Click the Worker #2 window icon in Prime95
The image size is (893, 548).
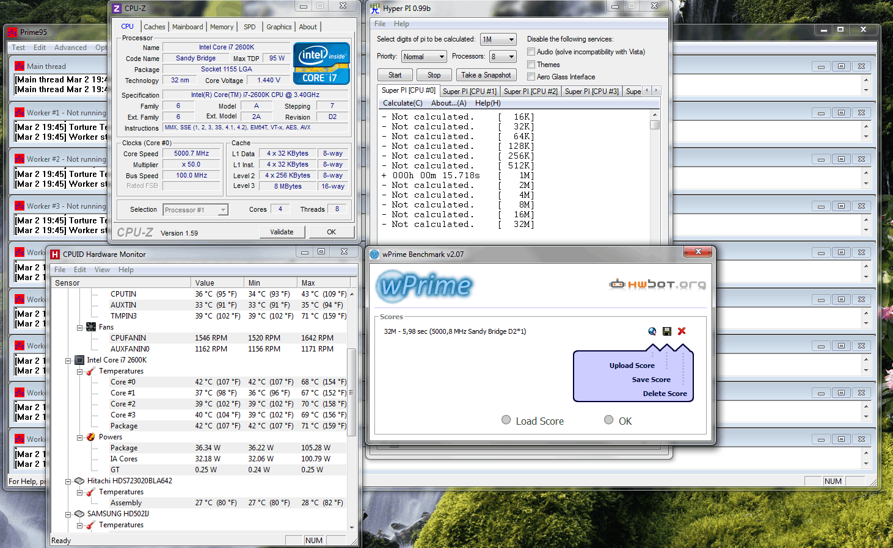coord(20,159)
